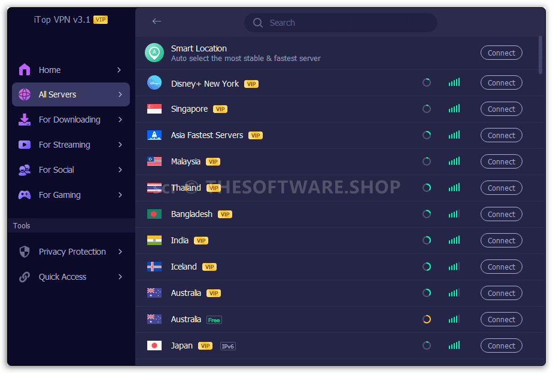Click the Bangladesh flag icon

click(154, 214)
